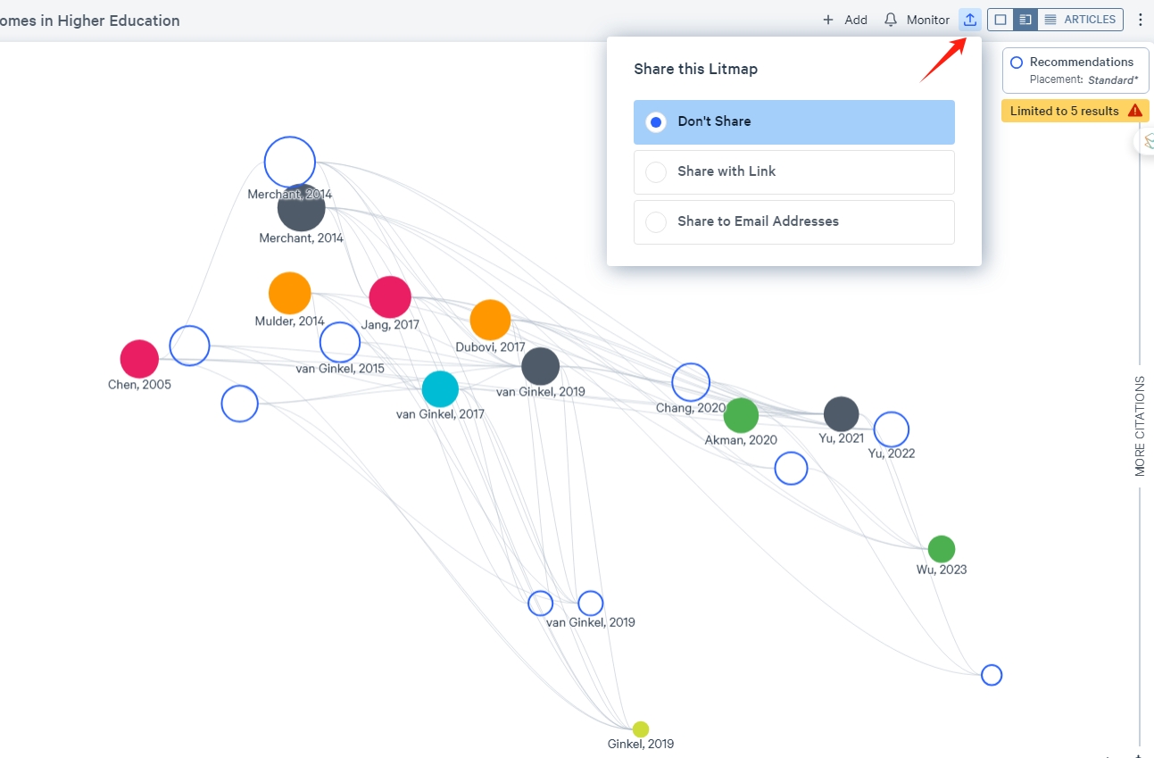Image resolution: width=1154 pixels, height=758 pixels.
Task: Open the Placement Standard dropdown
Action: point(1112,80)
